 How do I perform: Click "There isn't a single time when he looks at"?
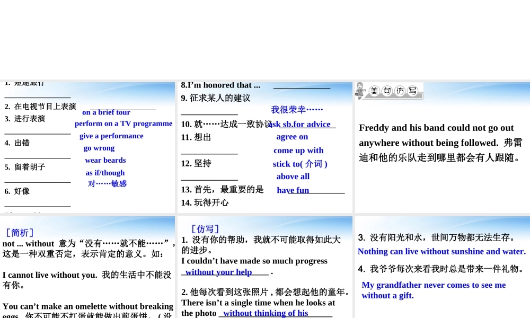click(x=258, y=303)
